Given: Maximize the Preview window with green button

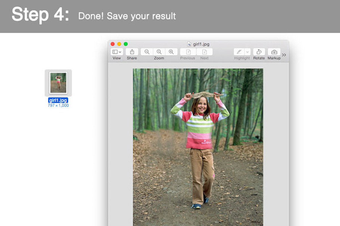Looking at the screenshot, I should pos(126,44).
